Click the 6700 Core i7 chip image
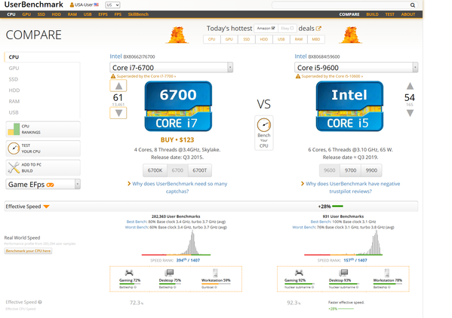452x318 pixels. (x=178, y=106)
